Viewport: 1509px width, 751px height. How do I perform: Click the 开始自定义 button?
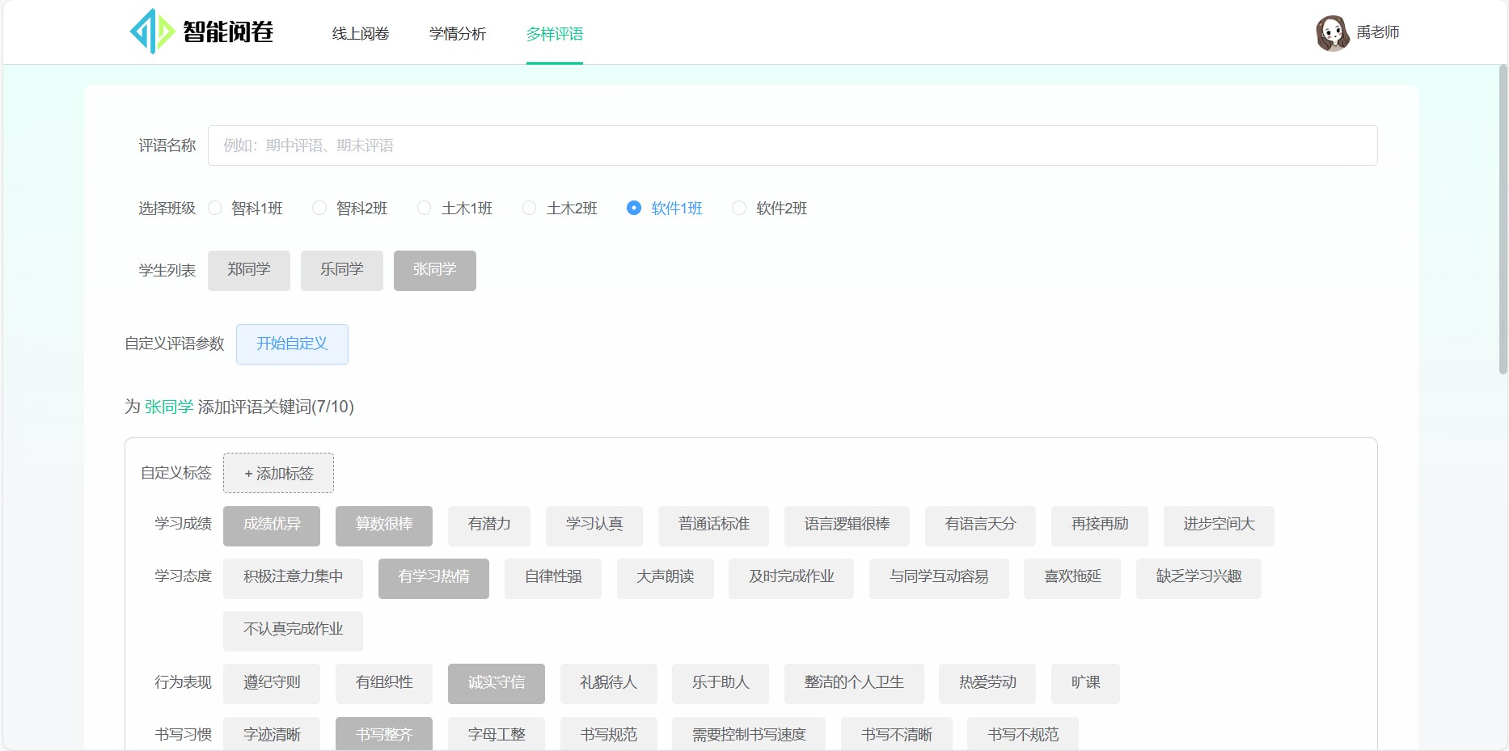pyautogui.click(x=292, y=344)
